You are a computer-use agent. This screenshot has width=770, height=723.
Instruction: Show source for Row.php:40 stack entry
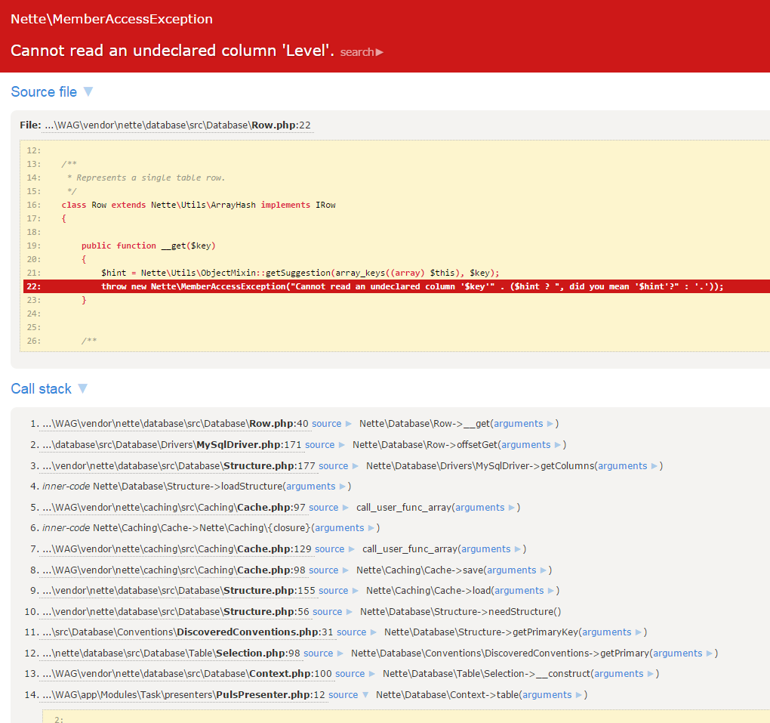tap(327, 424)
